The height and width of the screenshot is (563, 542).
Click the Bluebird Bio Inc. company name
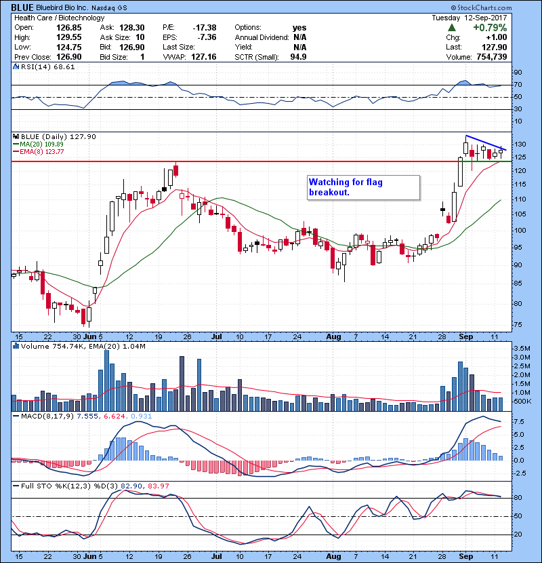[x=62, y=8]
